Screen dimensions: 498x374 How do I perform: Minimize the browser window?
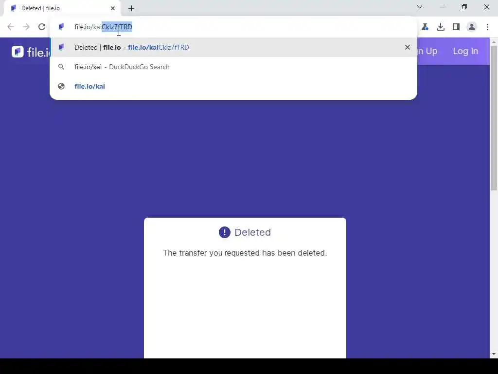(442, 7)
